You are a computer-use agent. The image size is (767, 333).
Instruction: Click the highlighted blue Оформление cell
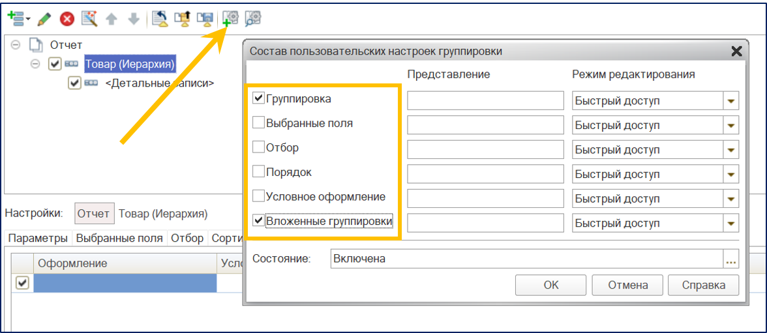click(x=125, y=283)
